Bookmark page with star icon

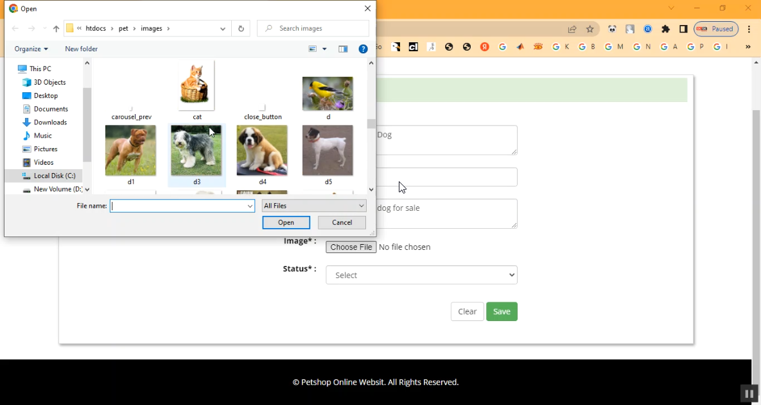(x=590, y=29)
